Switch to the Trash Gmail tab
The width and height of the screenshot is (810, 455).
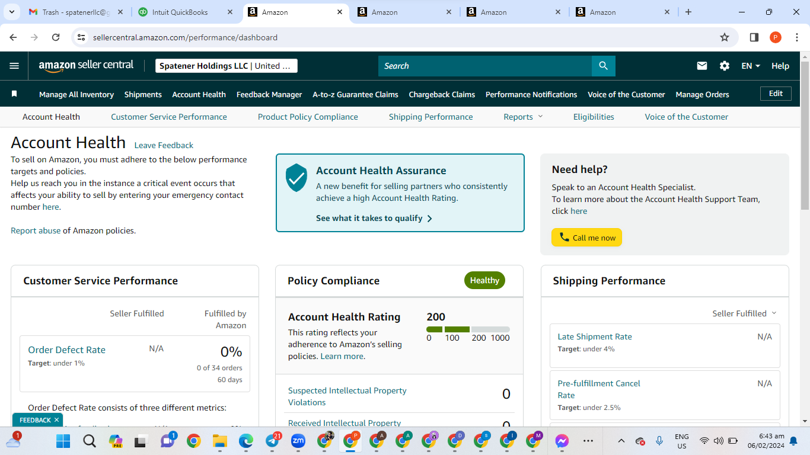77,12
